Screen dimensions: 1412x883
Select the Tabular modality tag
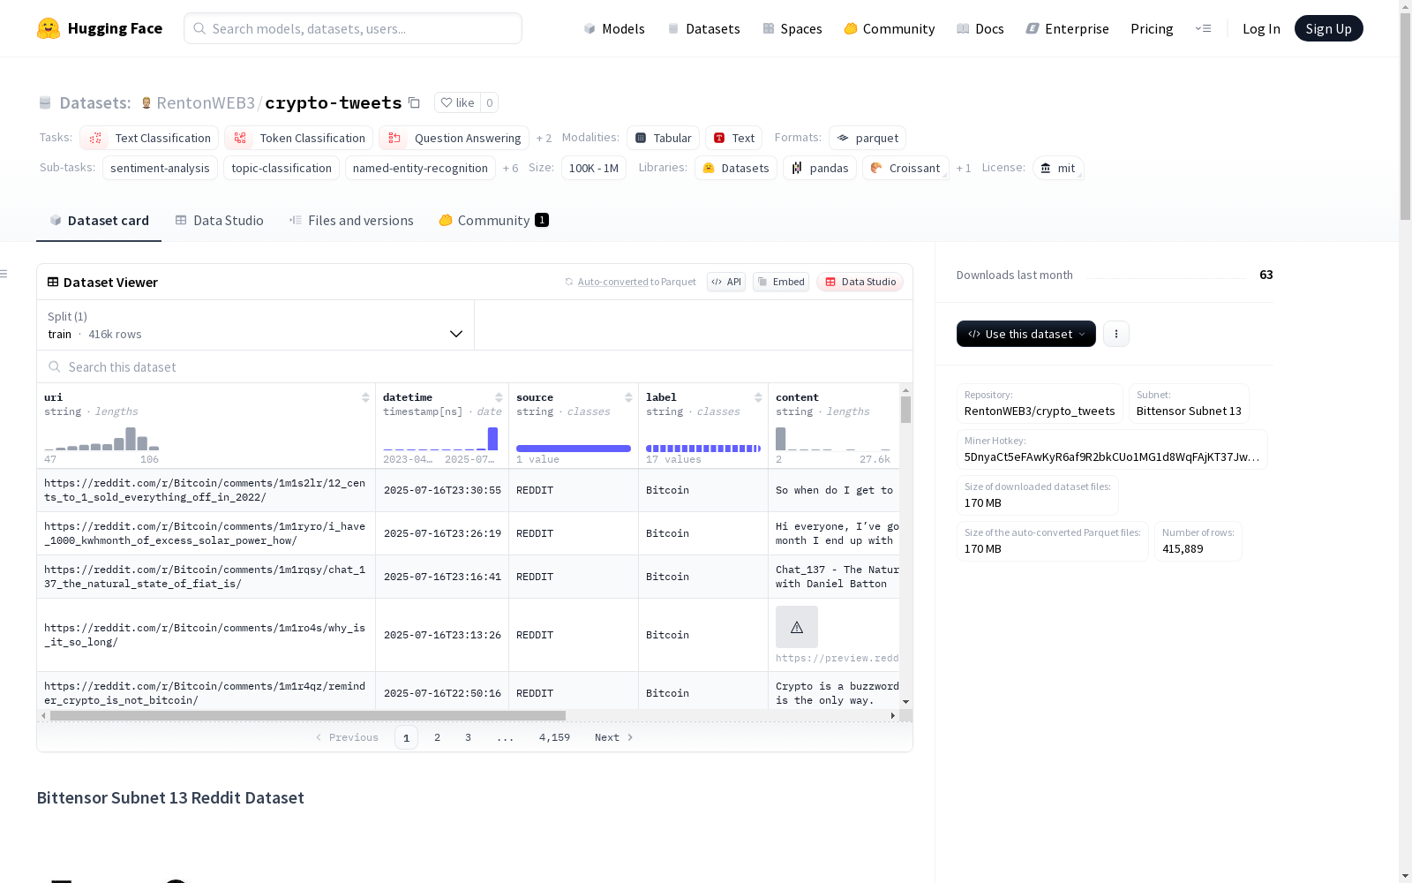tap(663, 138)
